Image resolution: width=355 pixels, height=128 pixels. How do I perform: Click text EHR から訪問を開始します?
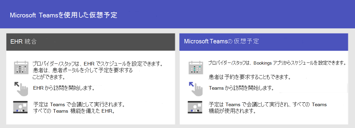click(64, 88)
